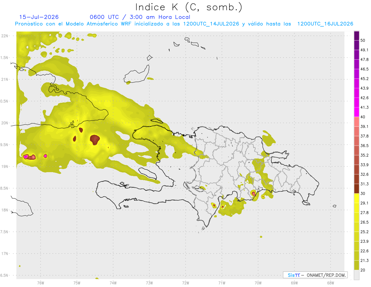This screenshot has height=287, width=371.
Task: Click the colorbar value 27.8
Action: pos(365,213)
